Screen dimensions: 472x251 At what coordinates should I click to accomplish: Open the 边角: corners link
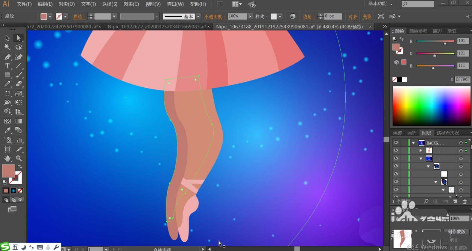[x=309, y=16]
